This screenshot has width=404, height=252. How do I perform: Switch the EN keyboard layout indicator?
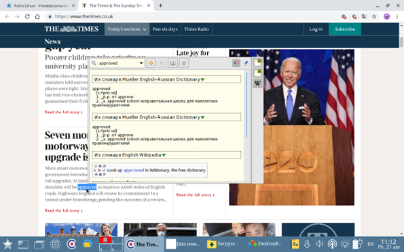pyautogui.click(x=371, y=244)
